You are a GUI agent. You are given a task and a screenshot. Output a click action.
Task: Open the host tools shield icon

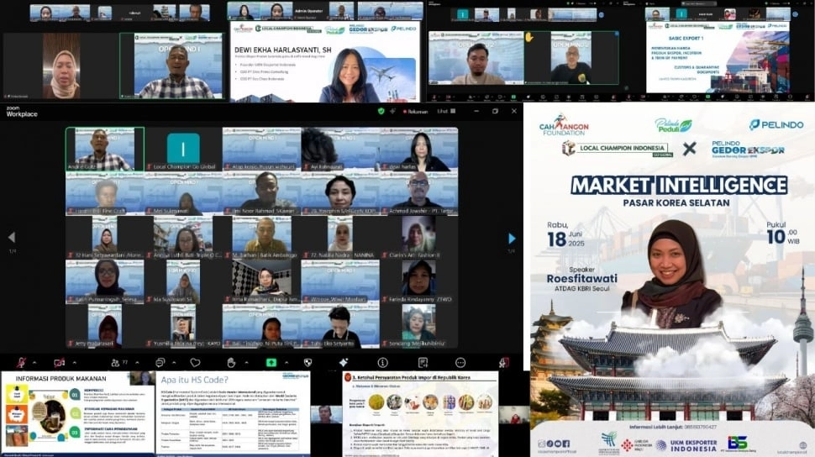point(308,362)
